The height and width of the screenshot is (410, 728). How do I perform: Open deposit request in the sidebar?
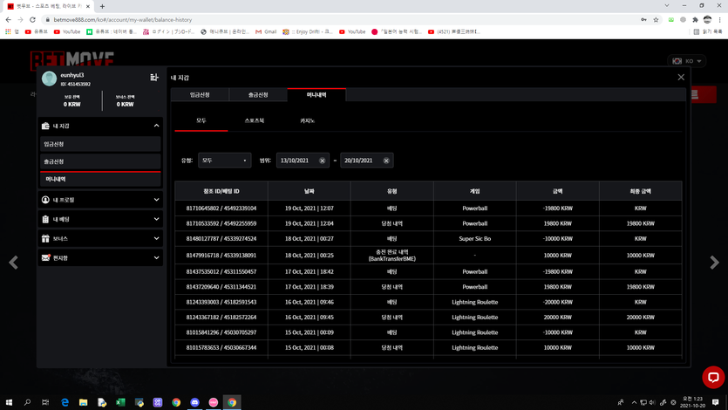[x=100, y=144]
